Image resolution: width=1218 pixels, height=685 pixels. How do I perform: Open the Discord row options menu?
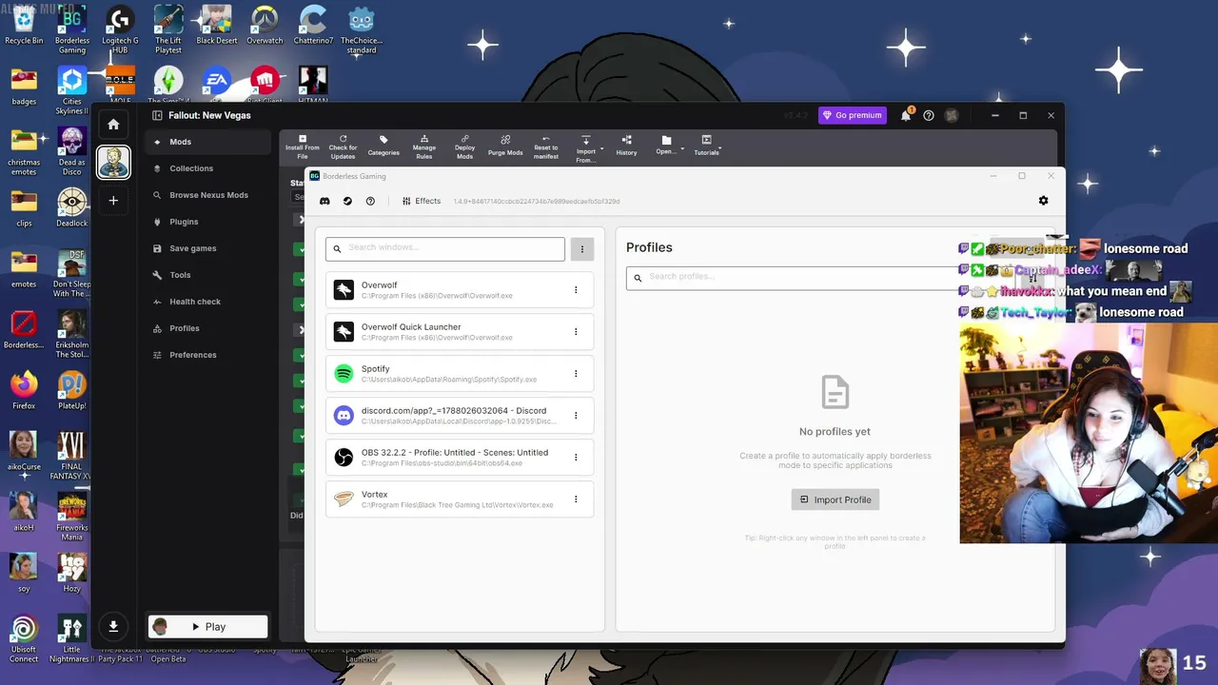(x=576, y=416)
